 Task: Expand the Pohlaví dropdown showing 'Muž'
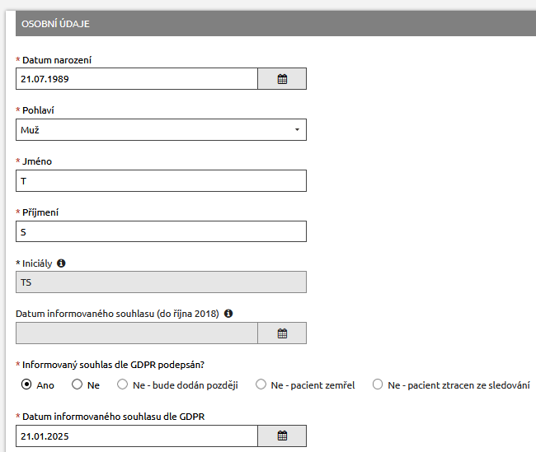[x=161, y=130]
